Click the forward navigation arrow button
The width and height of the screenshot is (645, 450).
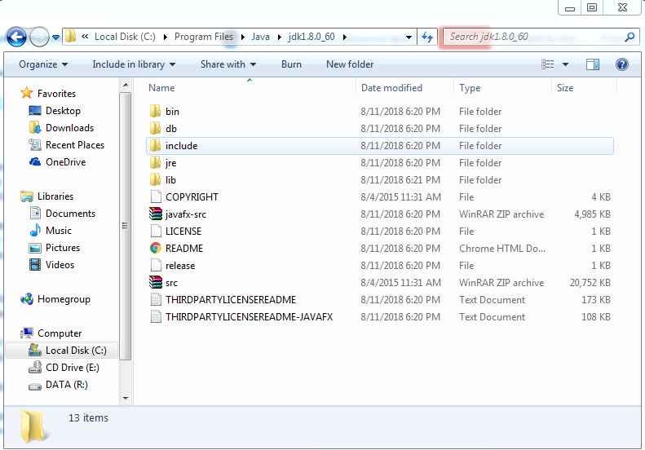39,37
